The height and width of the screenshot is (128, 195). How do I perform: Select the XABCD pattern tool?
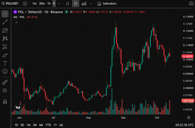point(5,38)
